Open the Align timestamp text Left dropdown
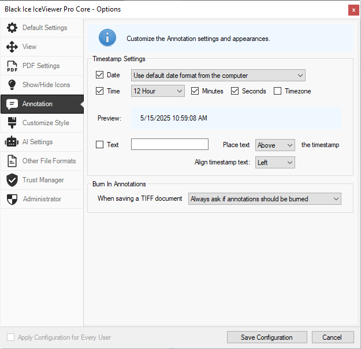 point(275,163)
